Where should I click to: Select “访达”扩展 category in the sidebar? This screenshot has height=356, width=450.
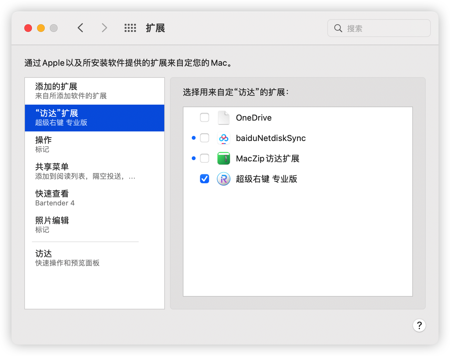tap(95, 118)
